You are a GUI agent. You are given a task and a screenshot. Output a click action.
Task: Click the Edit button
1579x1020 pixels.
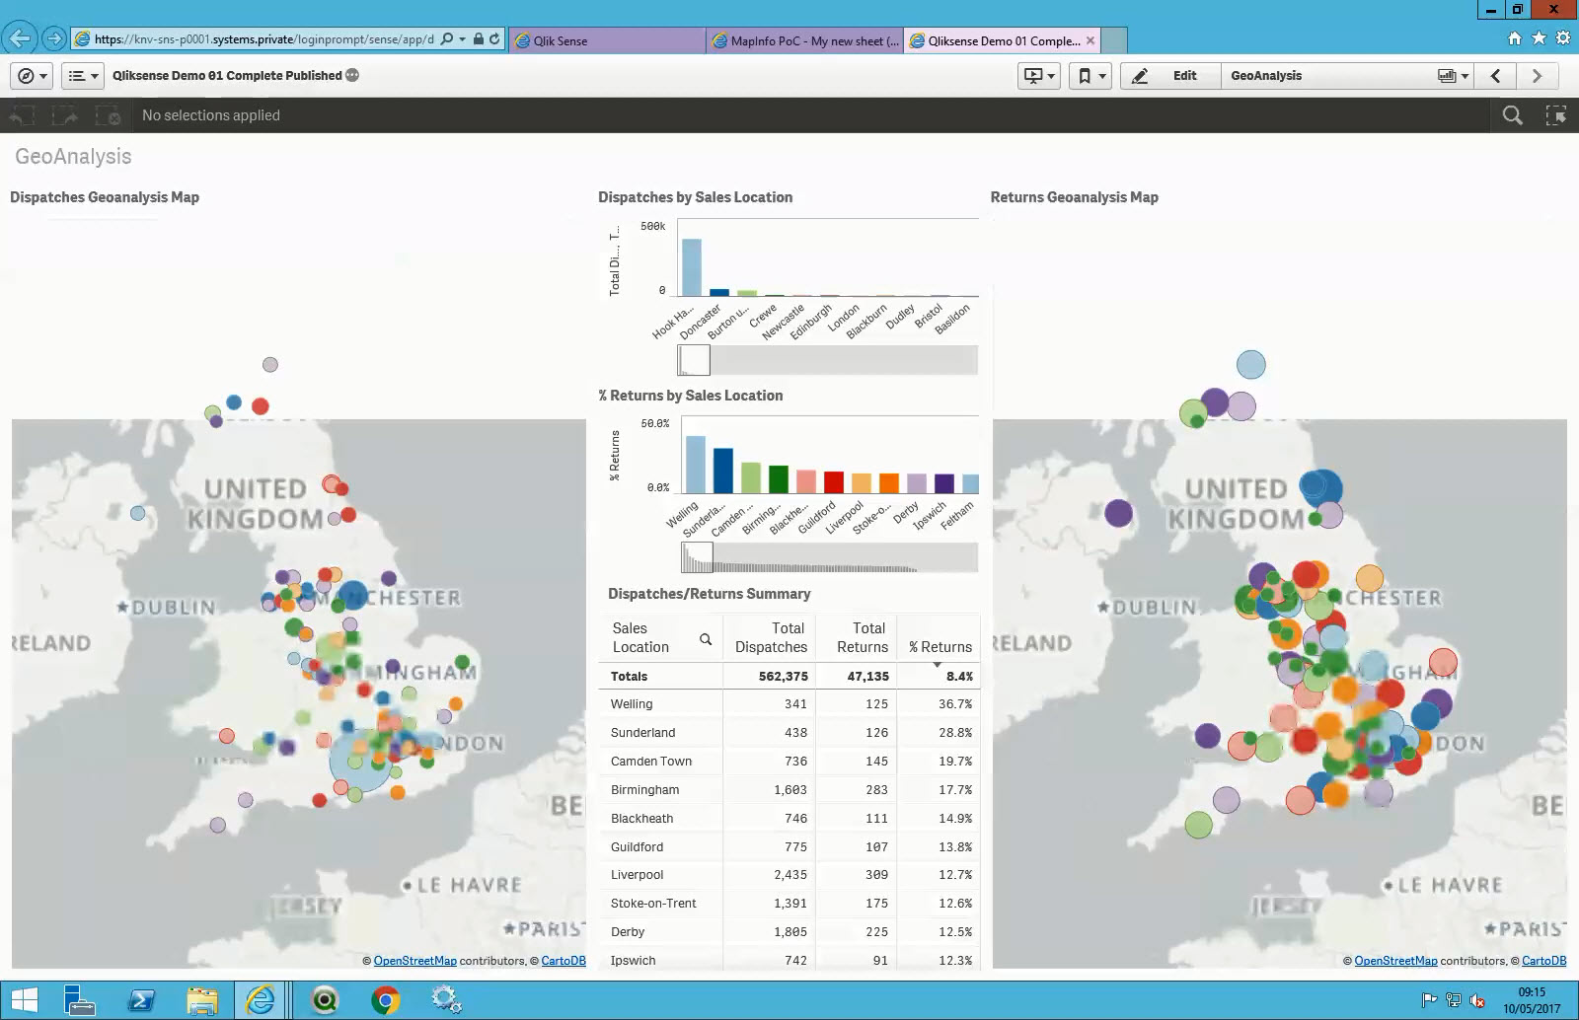1170,76
